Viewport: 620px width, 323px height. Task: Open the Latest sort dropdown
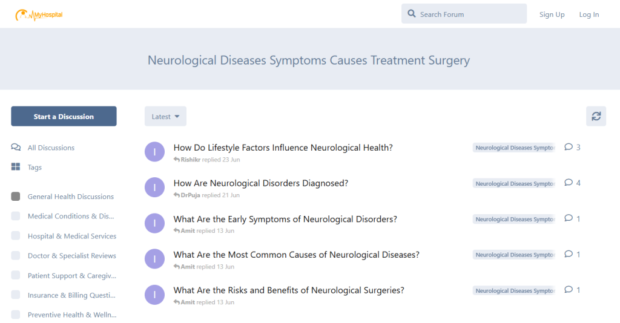(x=165, y=117)
